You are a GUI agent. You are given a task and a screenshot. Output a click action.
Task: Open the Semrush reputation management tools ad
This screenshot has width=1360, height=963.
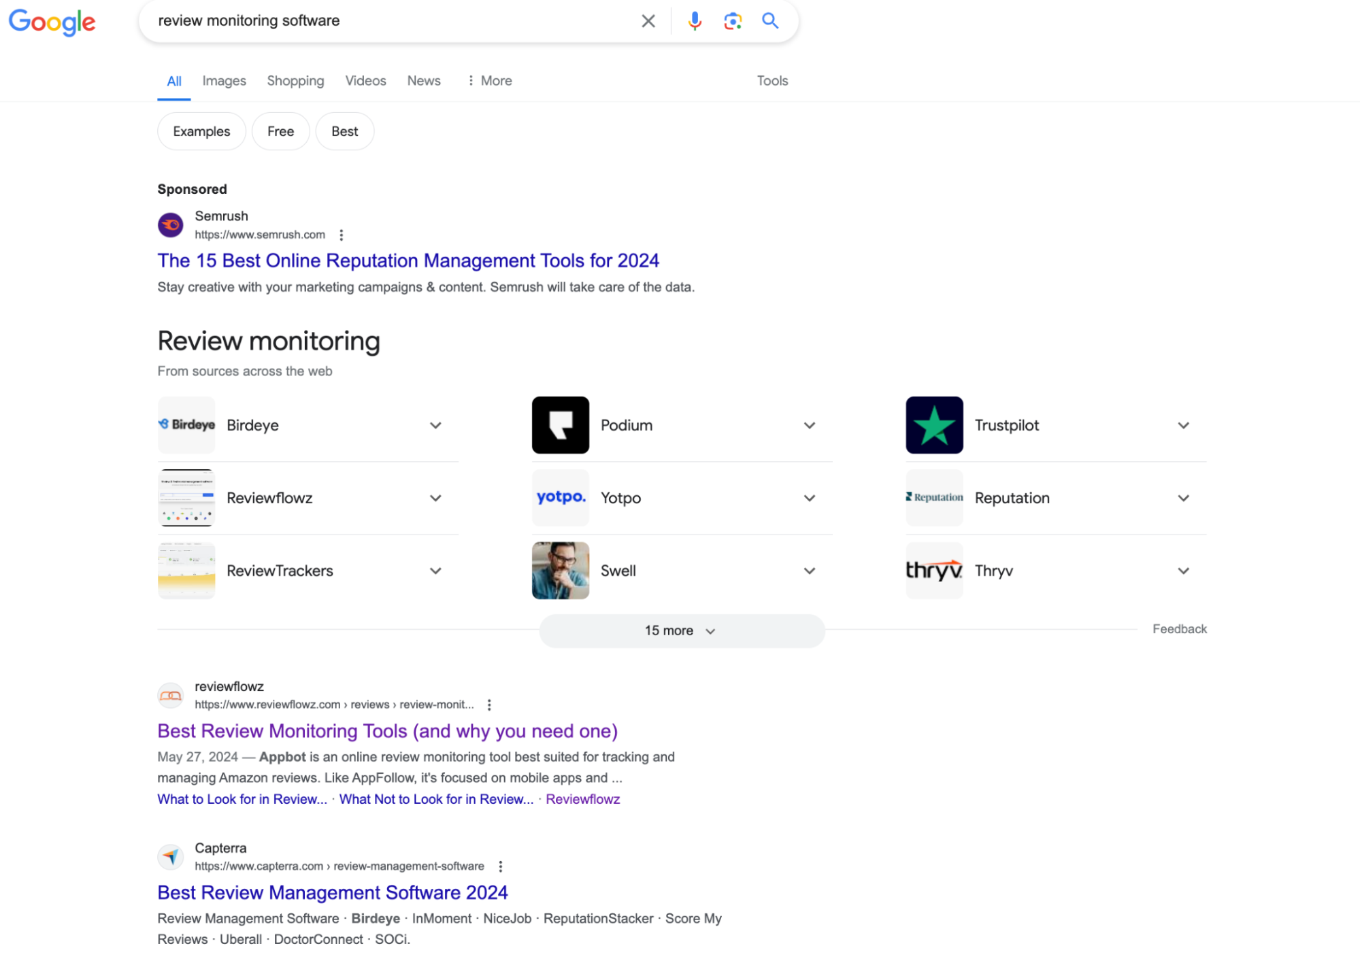tap(408, 260)
